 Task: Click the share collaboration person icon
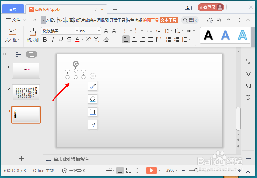pyautogui.click(x=219, y=20)
